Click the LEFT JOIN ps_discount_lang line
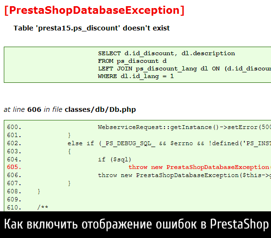Screen dimensions: 271x238 tap(184, 69)
